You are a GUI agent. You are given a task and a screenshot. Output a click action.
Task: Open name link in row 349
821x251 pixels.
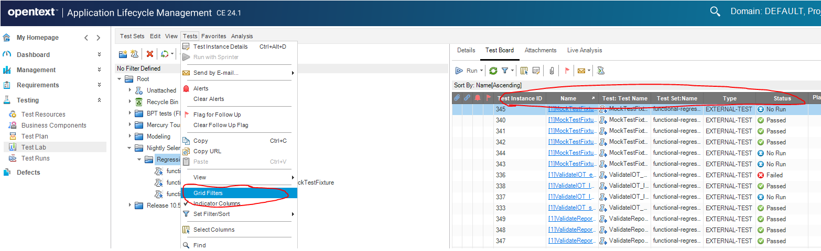coord(572,219)
